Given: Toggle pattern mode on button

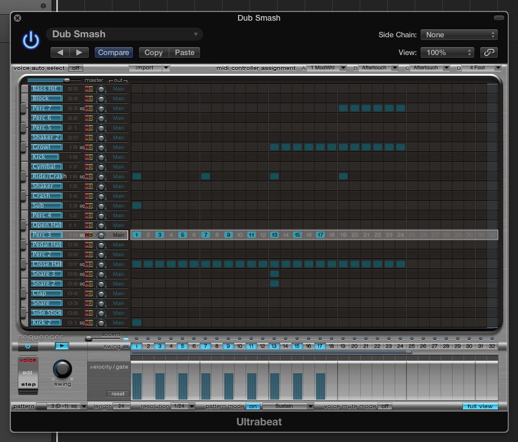Looking at the screenshot, I should pos(253,406).
